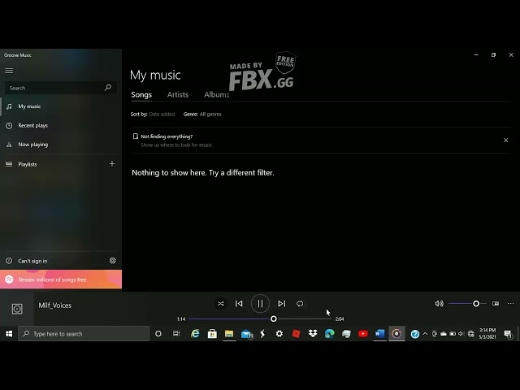Screen dimensions: 520x390
Task: Open Roblox from the taskbar
Action: tap(296, 334)
